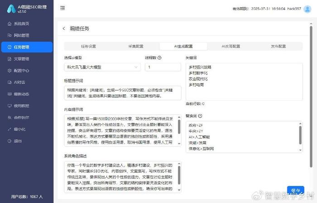This screenshot has height=203, width=317.
Task: Click replacement entry 政府>ZF
Action: tap(196, 125)
